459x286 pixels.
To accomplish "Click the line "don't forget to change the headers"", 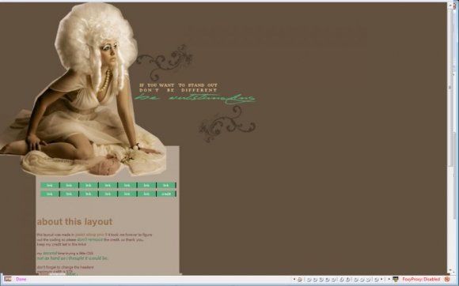I will pos(65,267).
